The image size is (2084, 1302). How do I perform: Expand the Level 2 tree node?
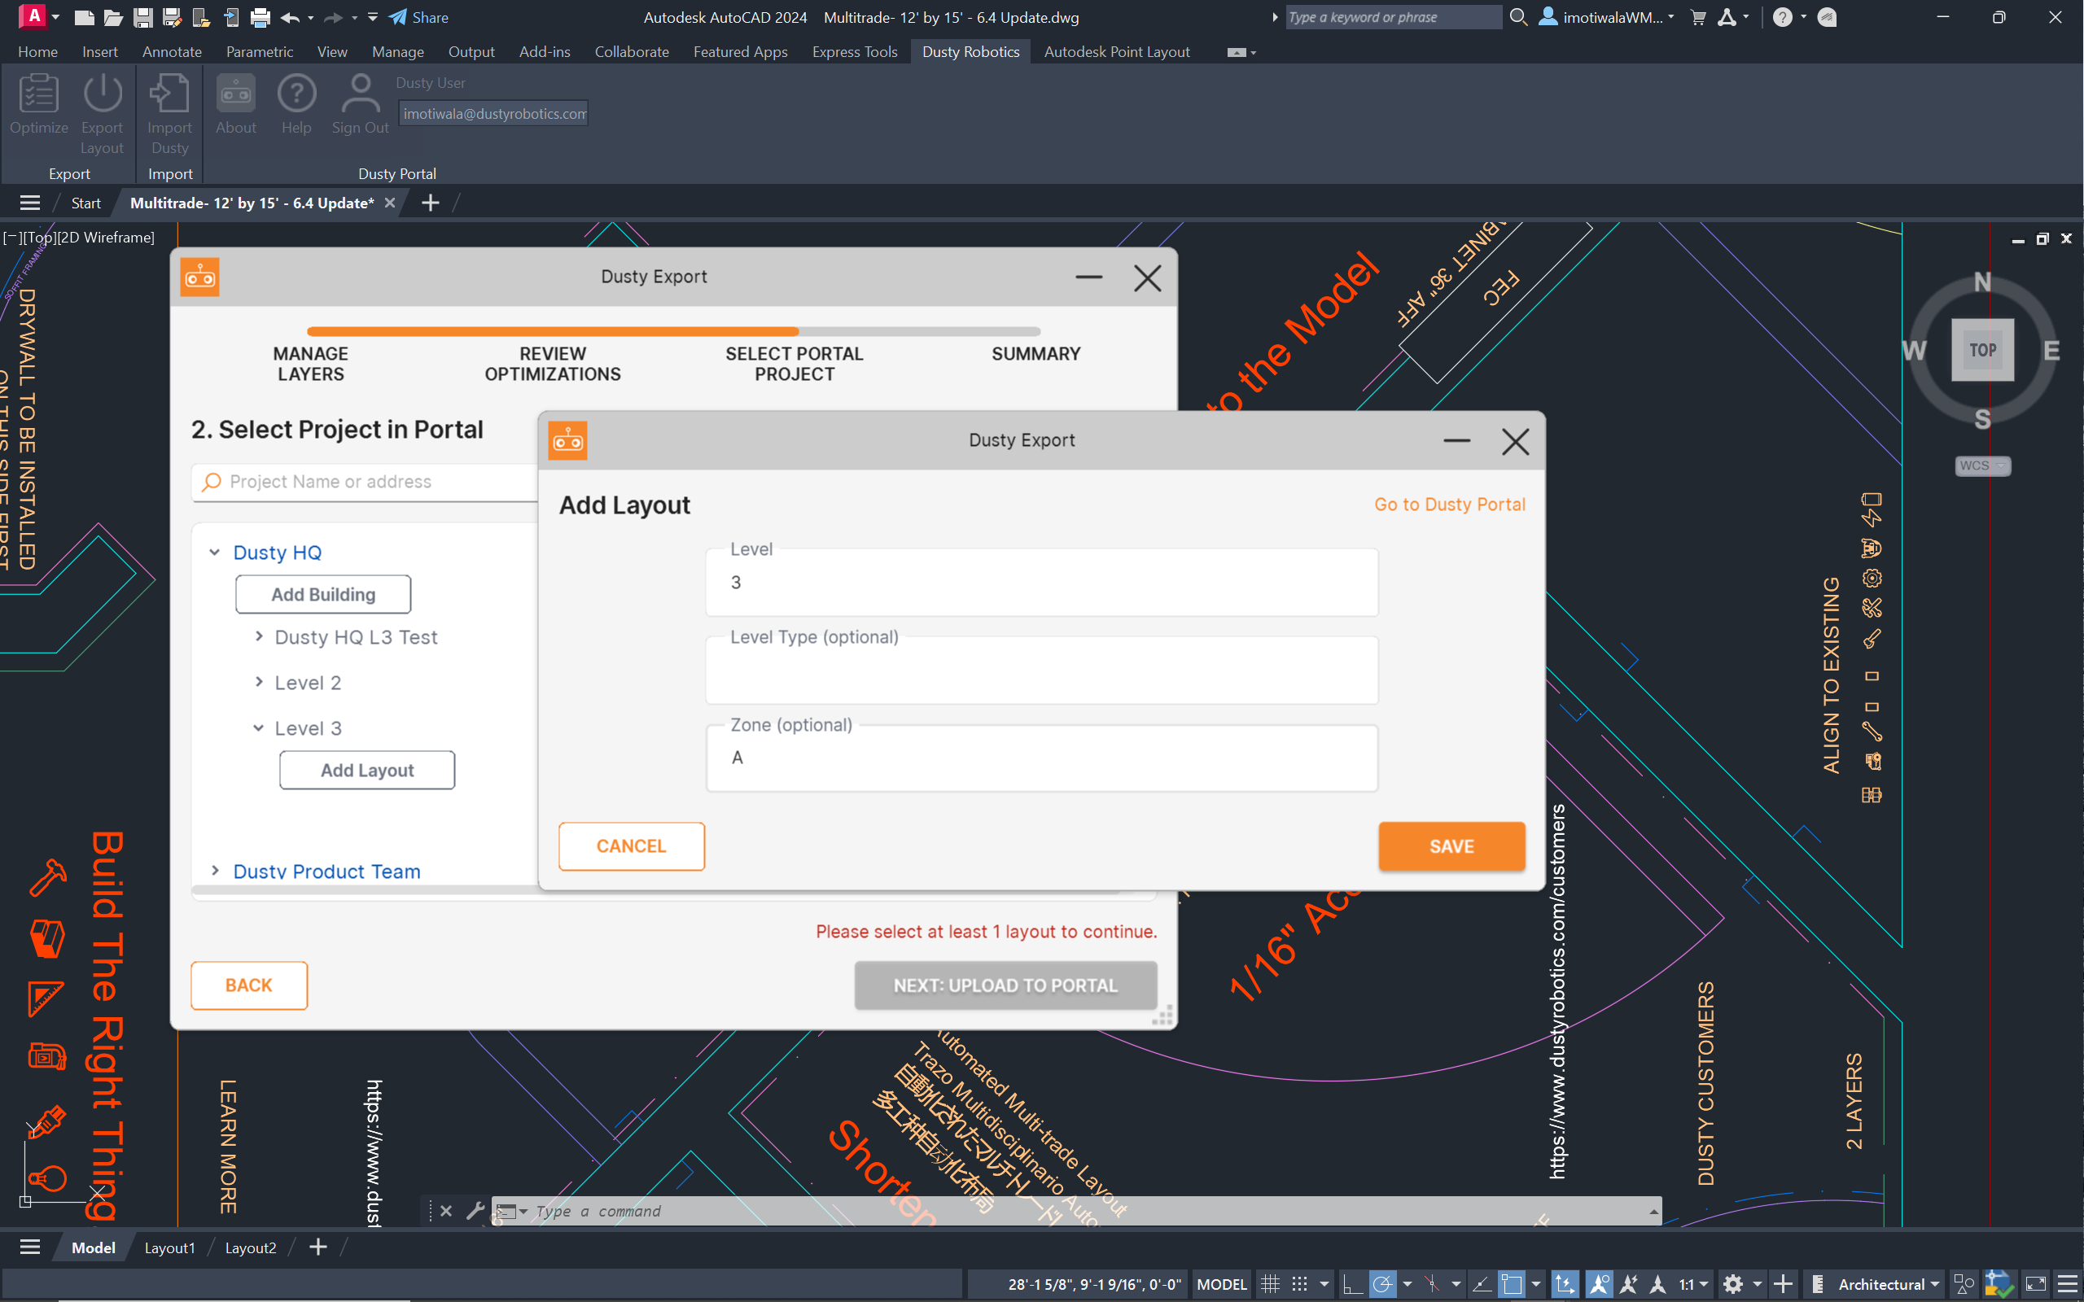pos(259,682)
